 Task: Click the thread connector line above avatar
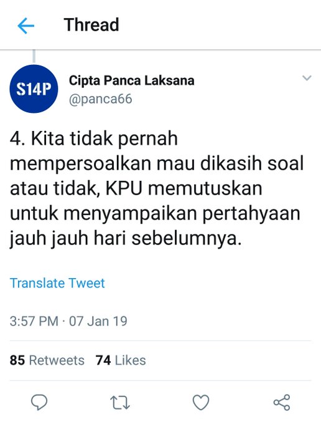pos(34,57)
